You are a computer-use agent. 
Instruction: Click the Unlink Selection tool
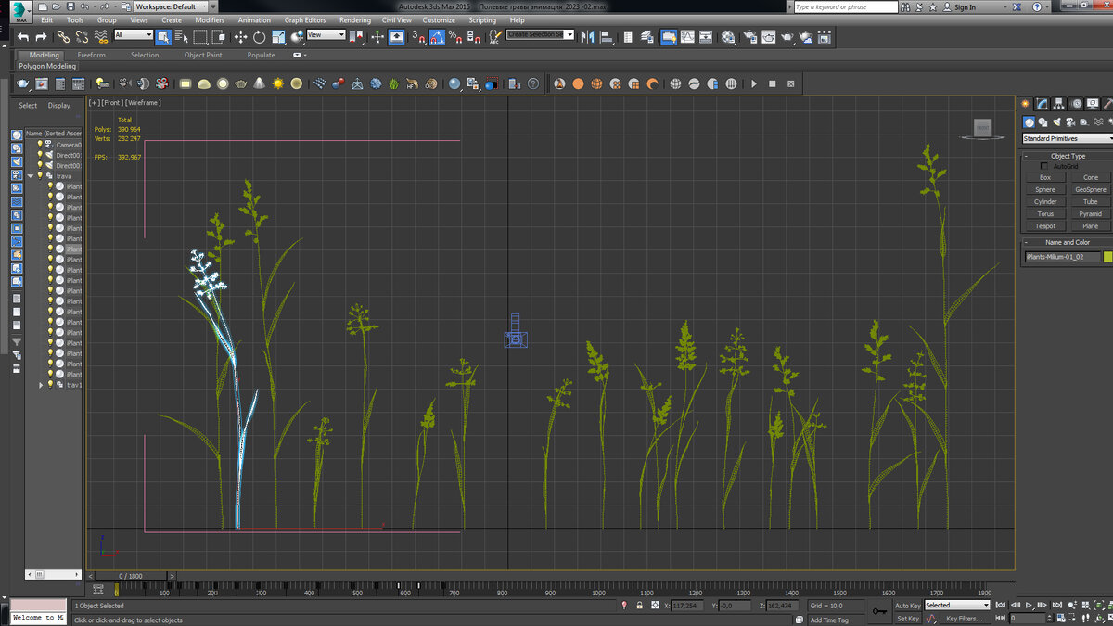[82, 37]
